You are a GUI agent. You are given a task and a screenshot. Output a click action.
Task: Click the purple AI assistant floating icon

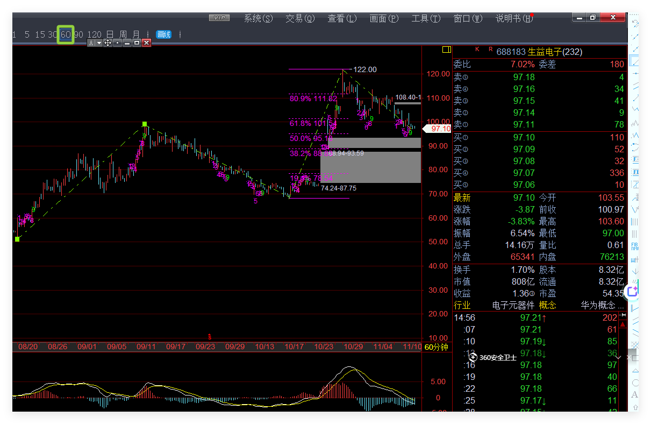632,291
